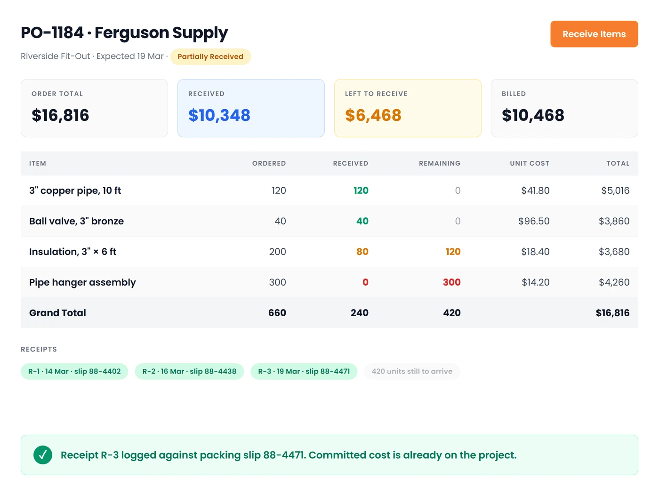Click Grand Total received quantity 240

pyautogui.click(x=360, y=313)
